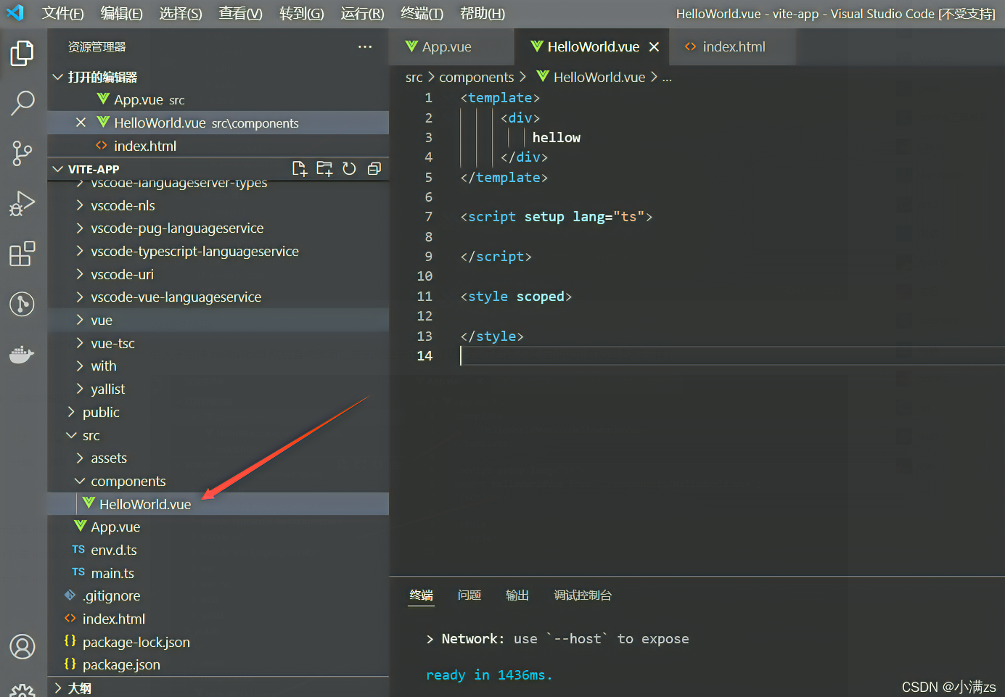This screenshot has height=697, width=1005.
Task: Close the HelloWorld.vue editor tab
Action: 654,47
